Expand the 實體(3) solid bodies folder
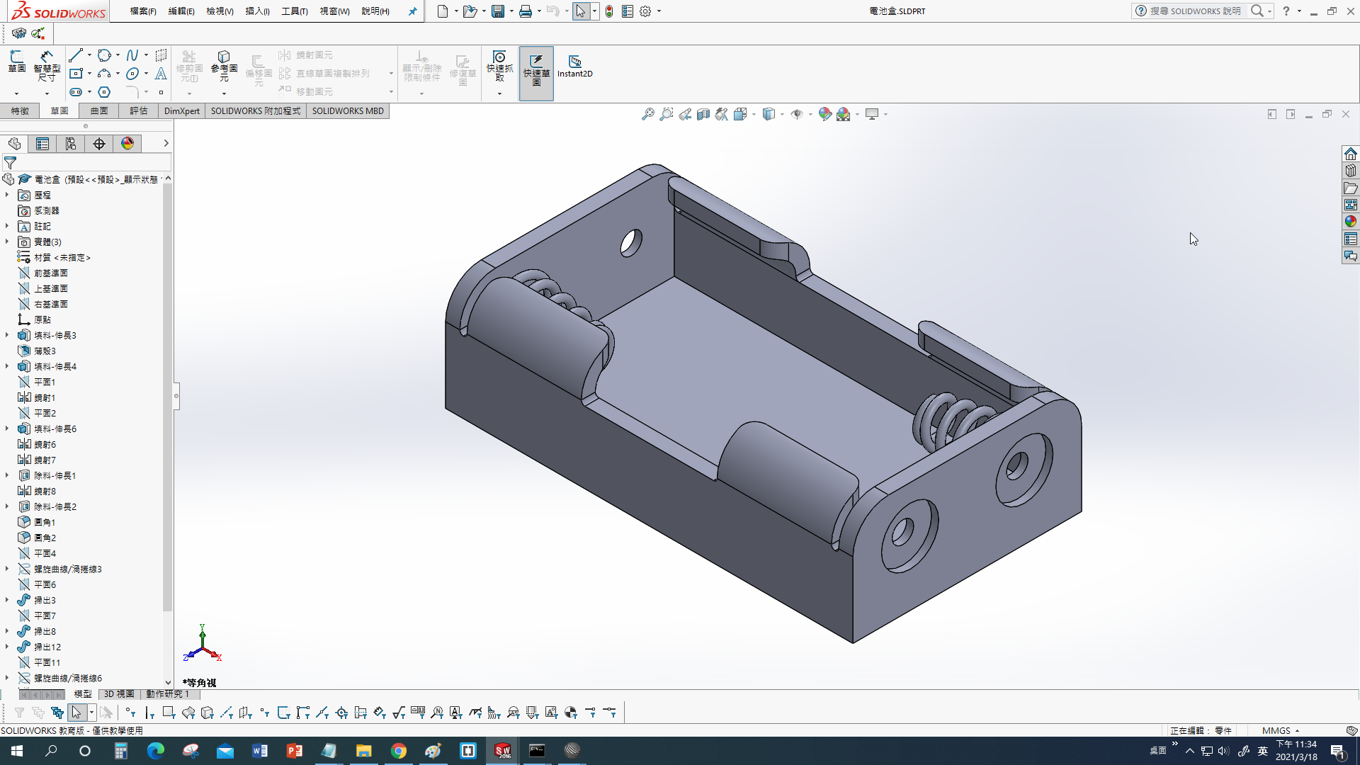The width and height of the screenshot is (1360, 765). pos(7,242)
